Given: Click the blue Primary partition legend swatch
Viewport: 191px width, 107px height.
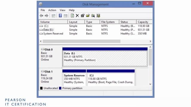Looking at the screenshot, I should coord(60,88).
